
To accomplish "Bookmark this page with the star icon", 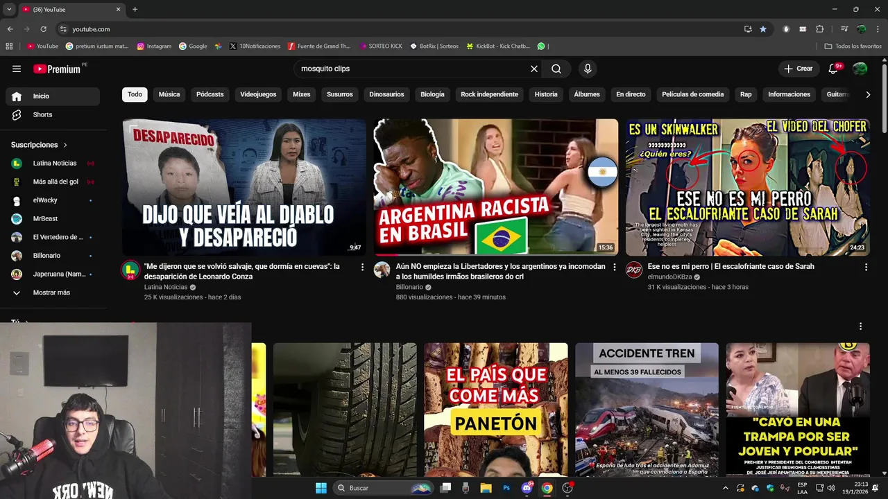I will pos(763,29).
